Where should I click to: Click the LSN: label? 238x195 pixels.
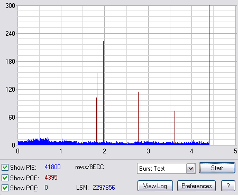83,188
